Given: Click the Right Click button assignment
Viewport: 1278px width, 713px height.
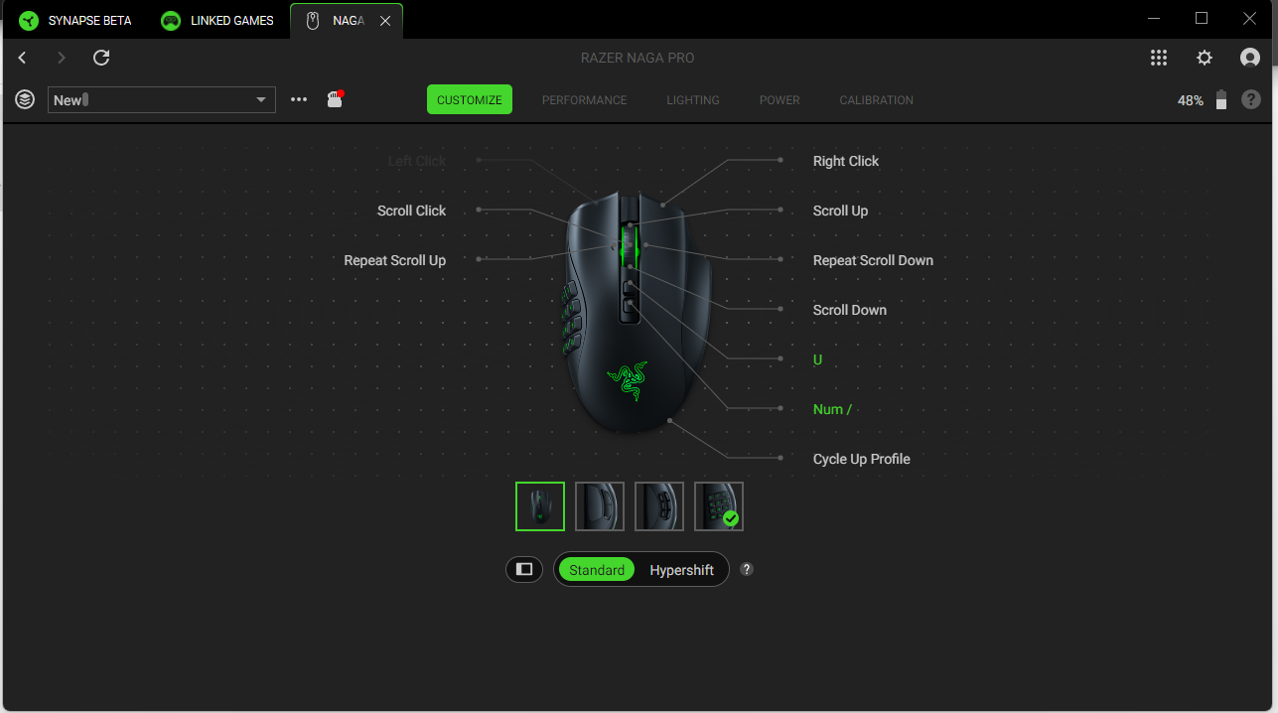Looking at the screenshot, I should (x=846, y=161).
